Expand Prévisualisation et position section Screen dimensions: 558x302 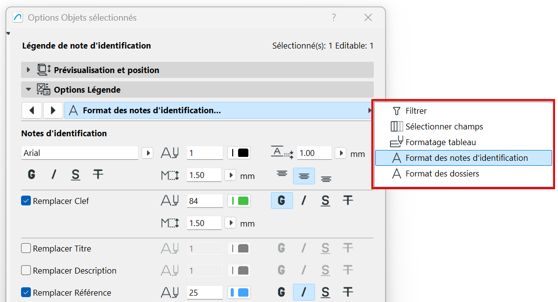click(x=28, y=70)
